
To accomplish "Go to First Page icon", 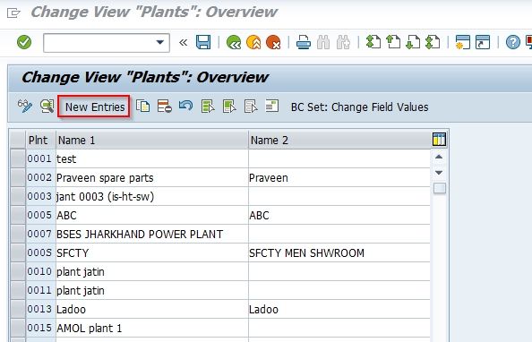I will pyautogui.click(x=373, y=42).
